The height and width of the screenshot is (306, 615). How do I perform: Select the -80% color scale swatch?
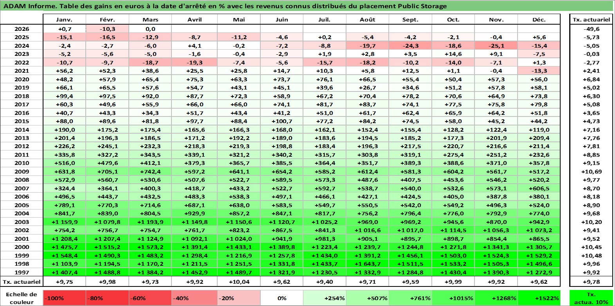pos(107,298)
